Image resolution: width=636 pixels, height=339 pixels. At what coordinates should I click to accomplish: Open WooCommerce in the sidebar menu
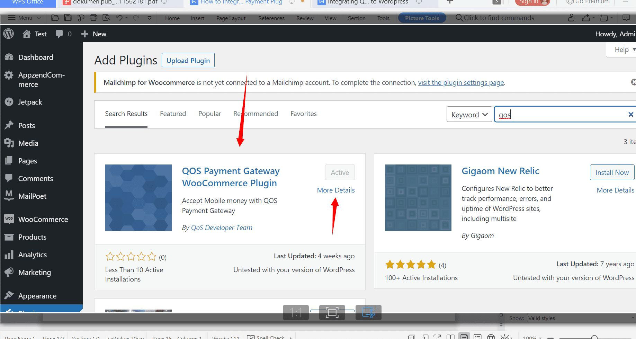point(43,220)
